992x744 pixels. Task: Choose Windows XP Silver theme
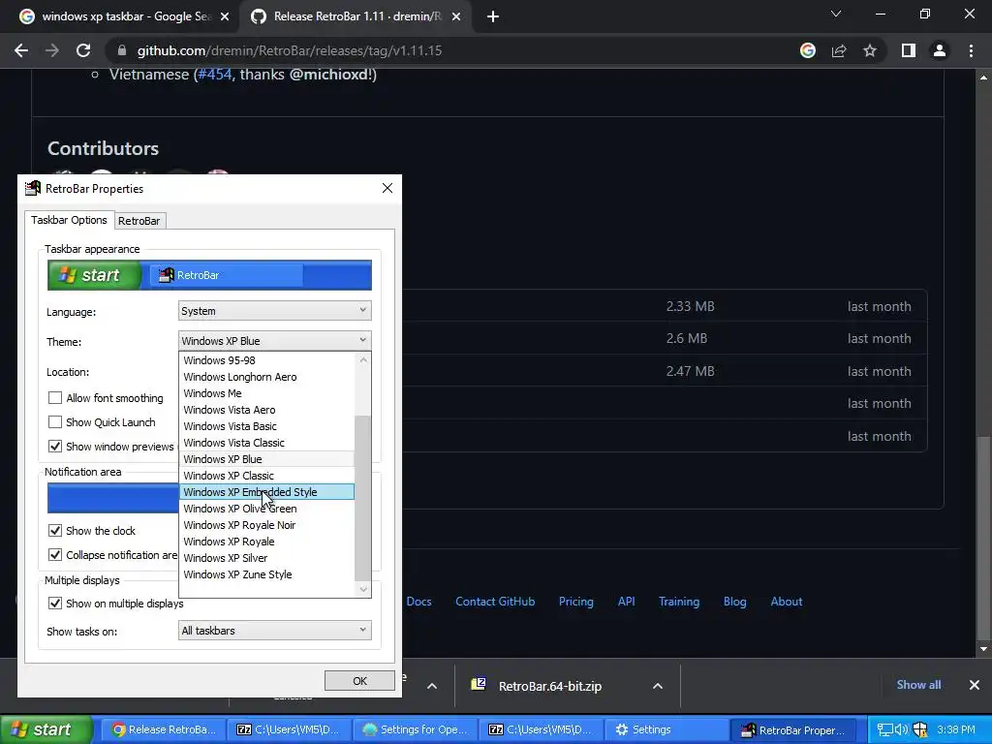click(267, 557)
